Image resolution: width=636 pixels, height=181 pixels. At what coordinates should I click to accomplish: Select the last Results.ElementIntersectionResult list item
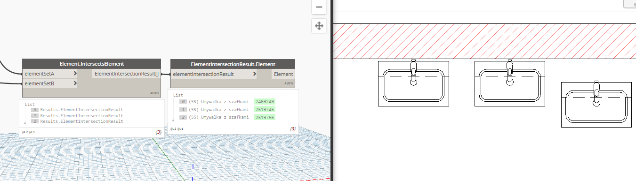pos(81,121)
